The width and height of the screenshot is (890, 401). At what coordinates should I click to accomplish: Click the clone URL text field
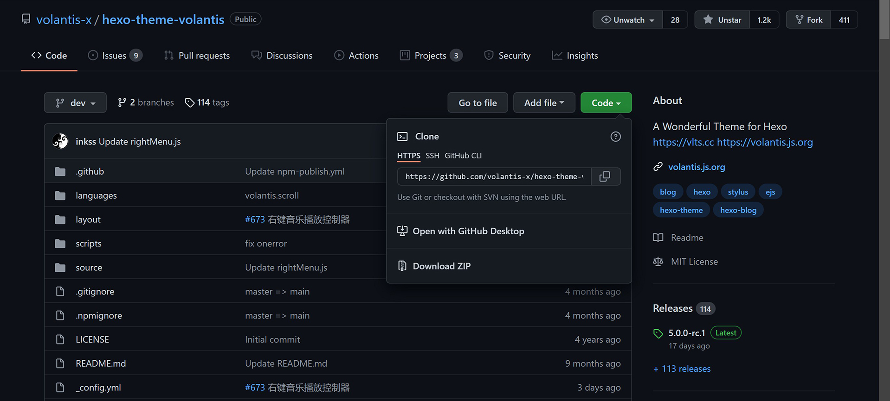tap(494, 176)
